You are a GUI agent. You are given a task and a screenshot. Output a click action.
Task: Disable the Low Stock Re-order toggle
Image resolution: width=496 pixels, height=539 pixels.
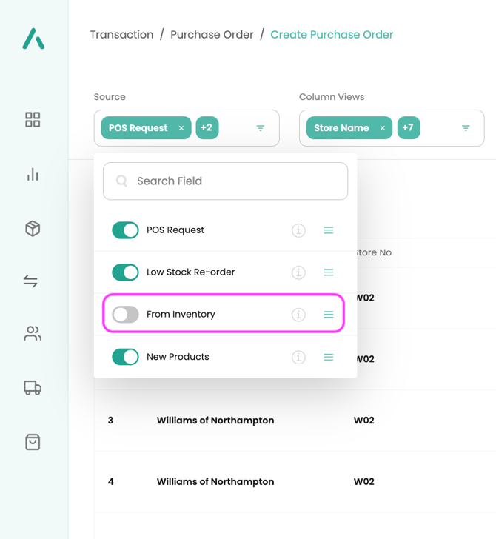[x=125, y=272]
